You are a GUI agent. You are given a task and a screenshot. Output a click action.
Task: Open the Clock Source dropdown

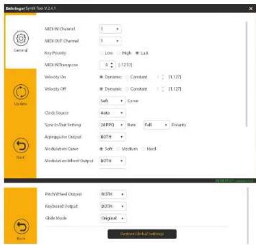[x=113, y=113]
